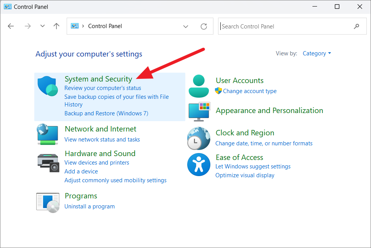Screen dimensions: 371x248
Task: Open the Ease of Access icon
Action: coord(199,164)
